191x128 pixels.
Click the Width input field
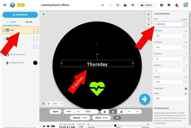point(170,98)
